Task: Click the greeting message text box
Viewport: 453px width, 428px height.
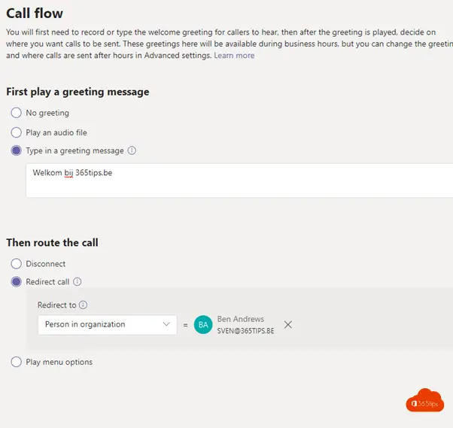Action: pyautogui.click(x=239, y=181)
